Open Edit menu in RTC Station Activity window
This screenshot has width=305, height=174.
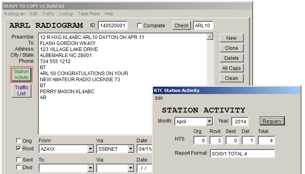pyautogui.click(x=159, y=98)
